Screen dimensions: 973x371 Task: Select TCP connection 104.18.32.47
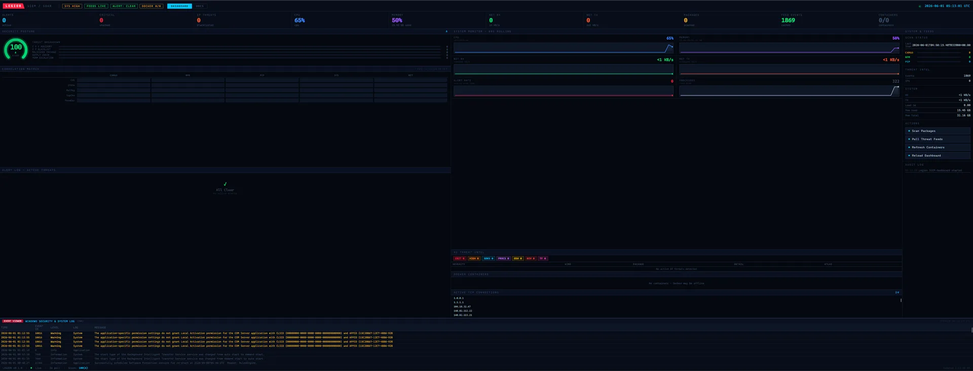coord(462,306)
